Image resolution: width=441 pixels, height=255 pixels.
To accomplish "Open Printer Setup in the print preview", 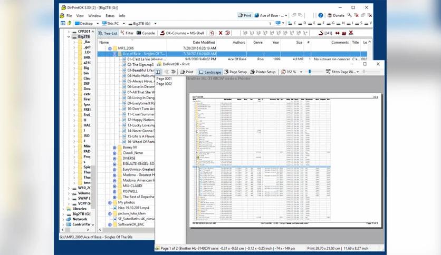I will (263, 72).
